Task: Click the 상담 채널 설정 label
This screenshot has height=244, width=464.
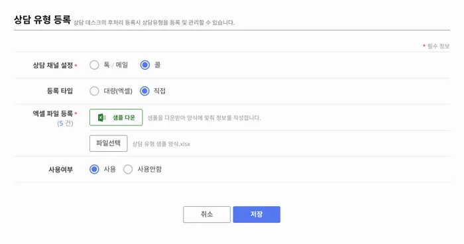Action: (x=53, y=65)
